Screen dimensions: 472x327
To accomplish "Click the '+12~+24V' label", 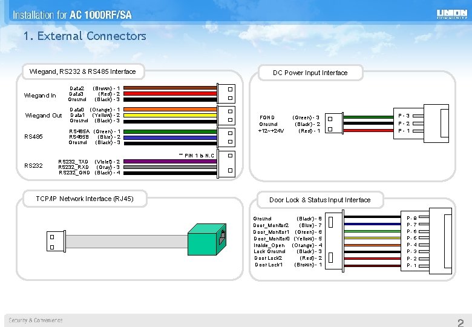I will click(x=271, y=131).
